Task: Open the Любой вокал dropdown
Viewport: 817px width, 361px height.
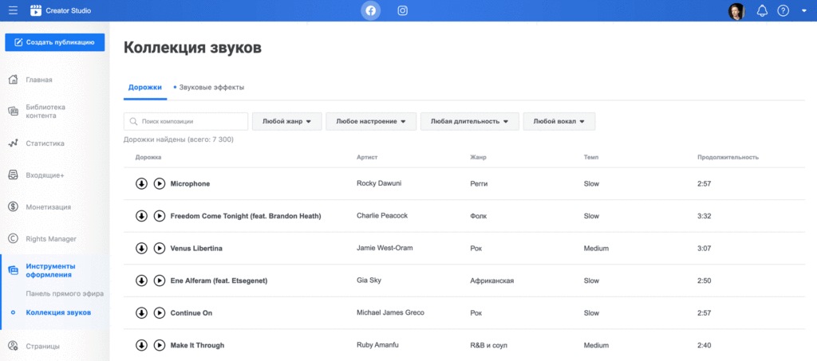Action: coord(558,121)
